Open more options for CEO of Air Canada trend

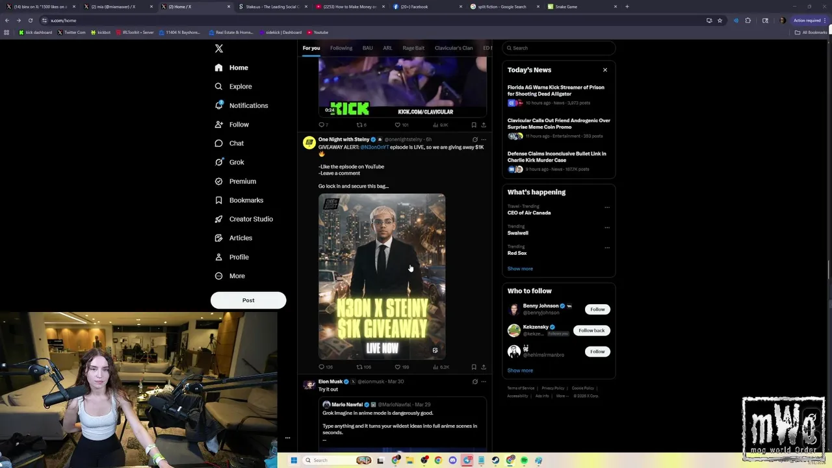coord(607,207)
